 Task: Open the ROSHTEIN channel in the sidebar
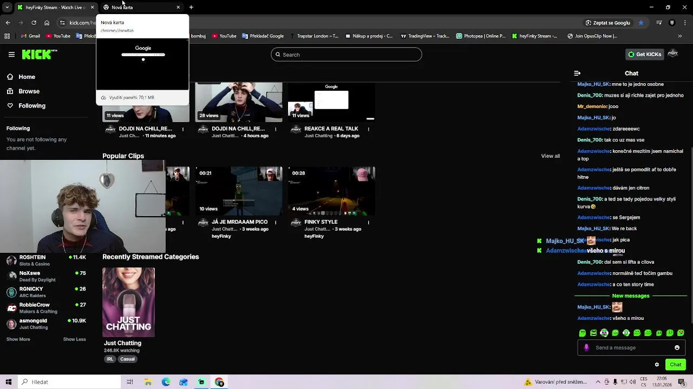coord(46,260)
